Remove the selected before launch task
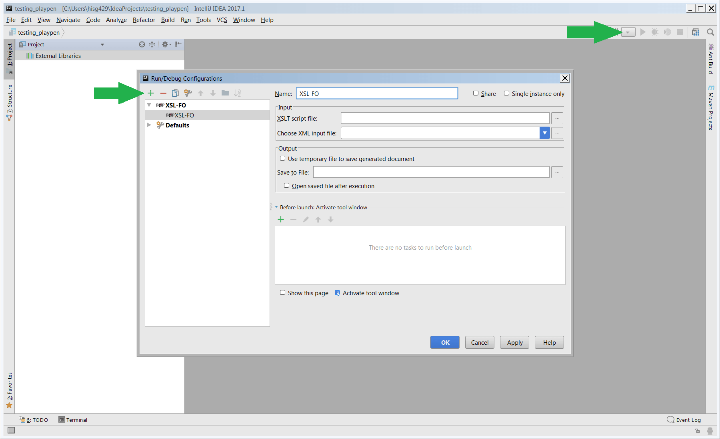This screenshot has height=439, width=720. click(x=293, y=219)
